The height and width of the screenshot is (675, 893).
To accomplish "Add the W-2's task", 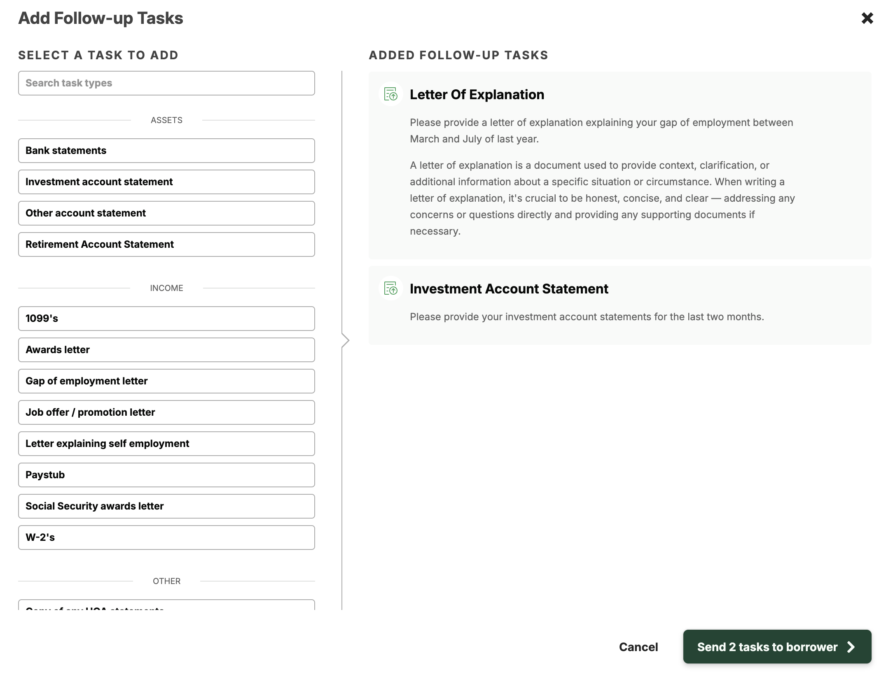I will pos(166,538).
